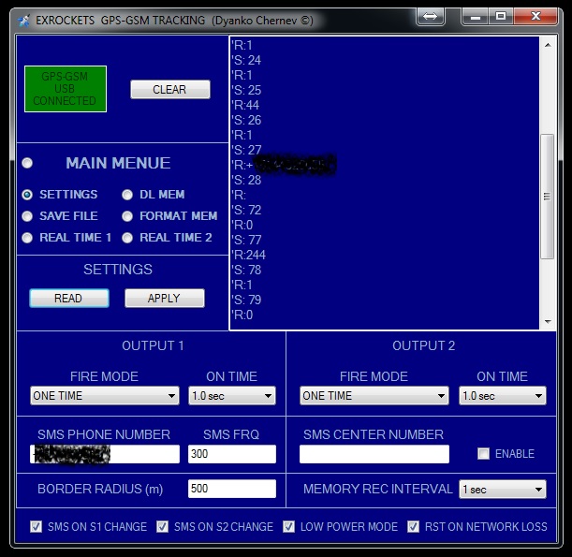Click log line 'S: 72

coord(246,210)
